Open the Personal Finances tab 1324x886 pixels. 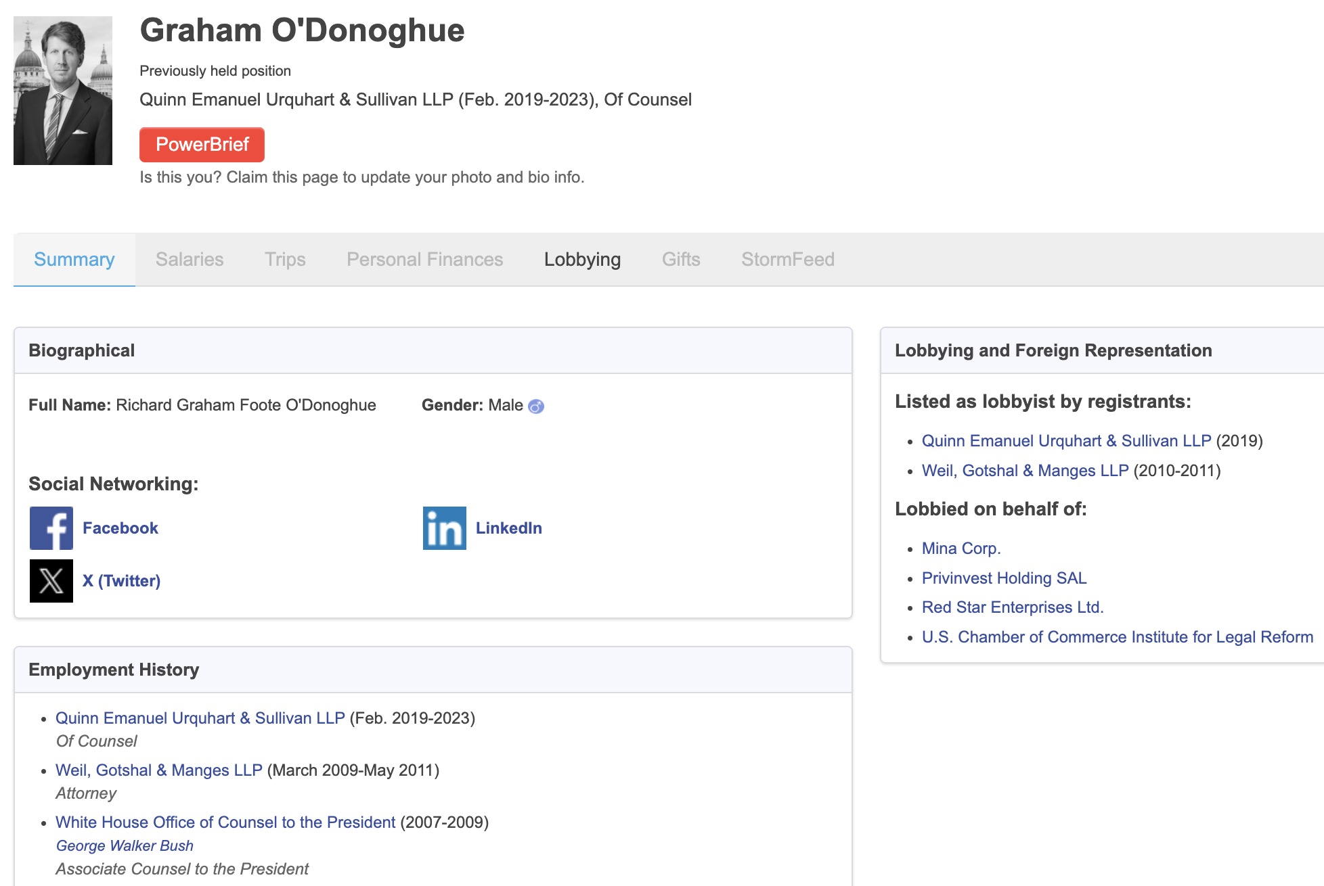point(425,260)
